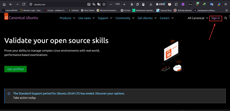Open the OS.click bookmark
The width and height of the screenshot is (230, 111).
[x=125, y=10]
